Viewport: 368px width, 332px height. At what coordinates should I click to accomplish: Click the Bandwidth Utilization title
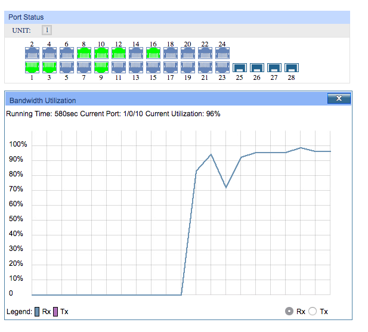pyautogui.click(x=43, y=101)
